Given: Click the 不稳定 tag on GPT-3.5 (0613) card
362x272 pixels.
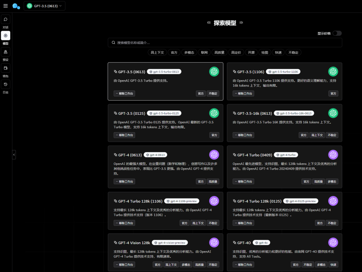Looking at the screenshot, I should coord(213,94).
